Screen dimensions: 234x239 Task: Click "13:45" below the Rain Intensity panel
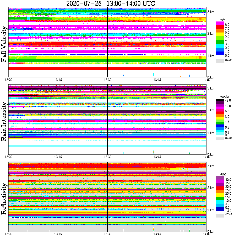(157, 157)
